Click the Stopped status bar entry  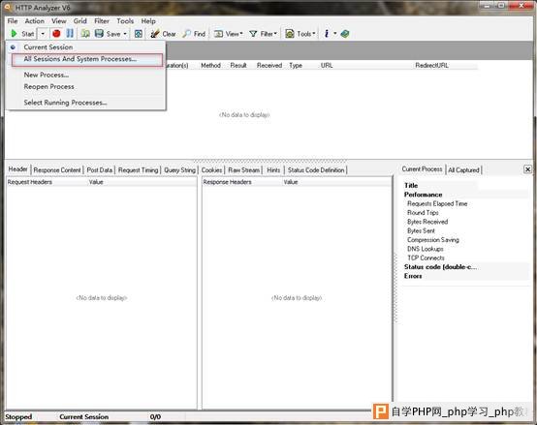(x=18, y=417)
